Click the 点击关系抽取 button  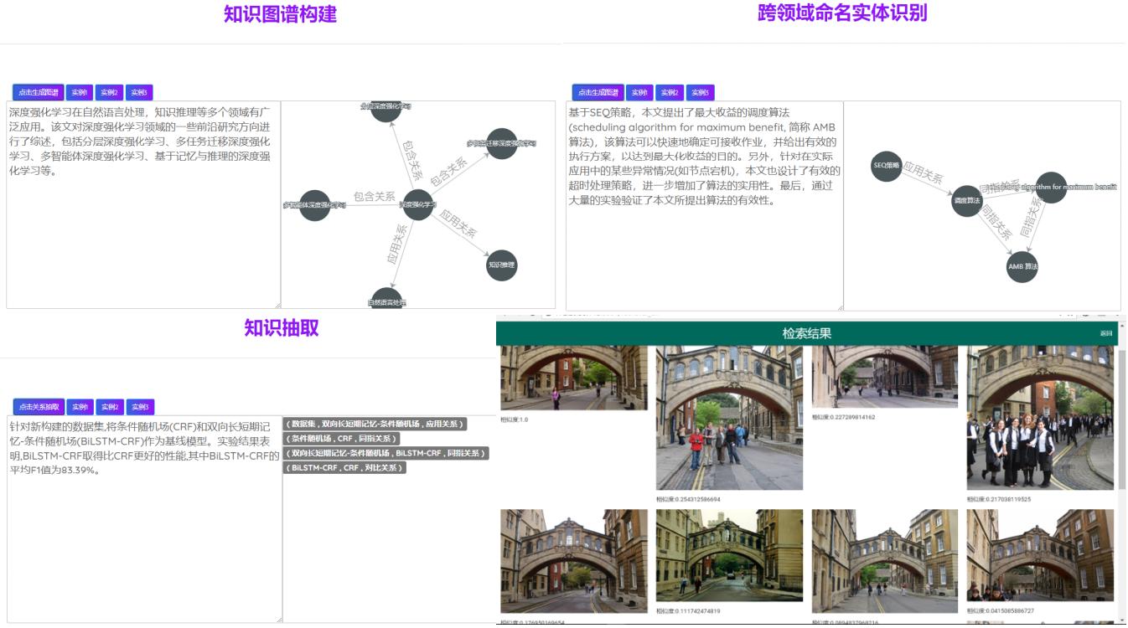point(39,407)
